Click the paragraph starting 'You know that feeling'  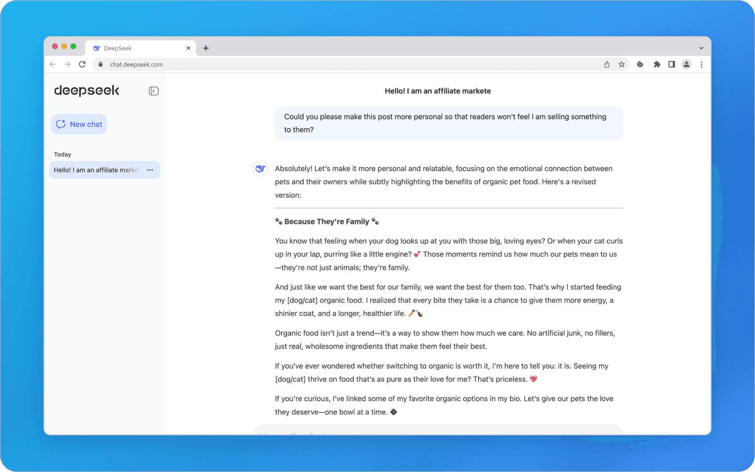[x=449, y=254]
